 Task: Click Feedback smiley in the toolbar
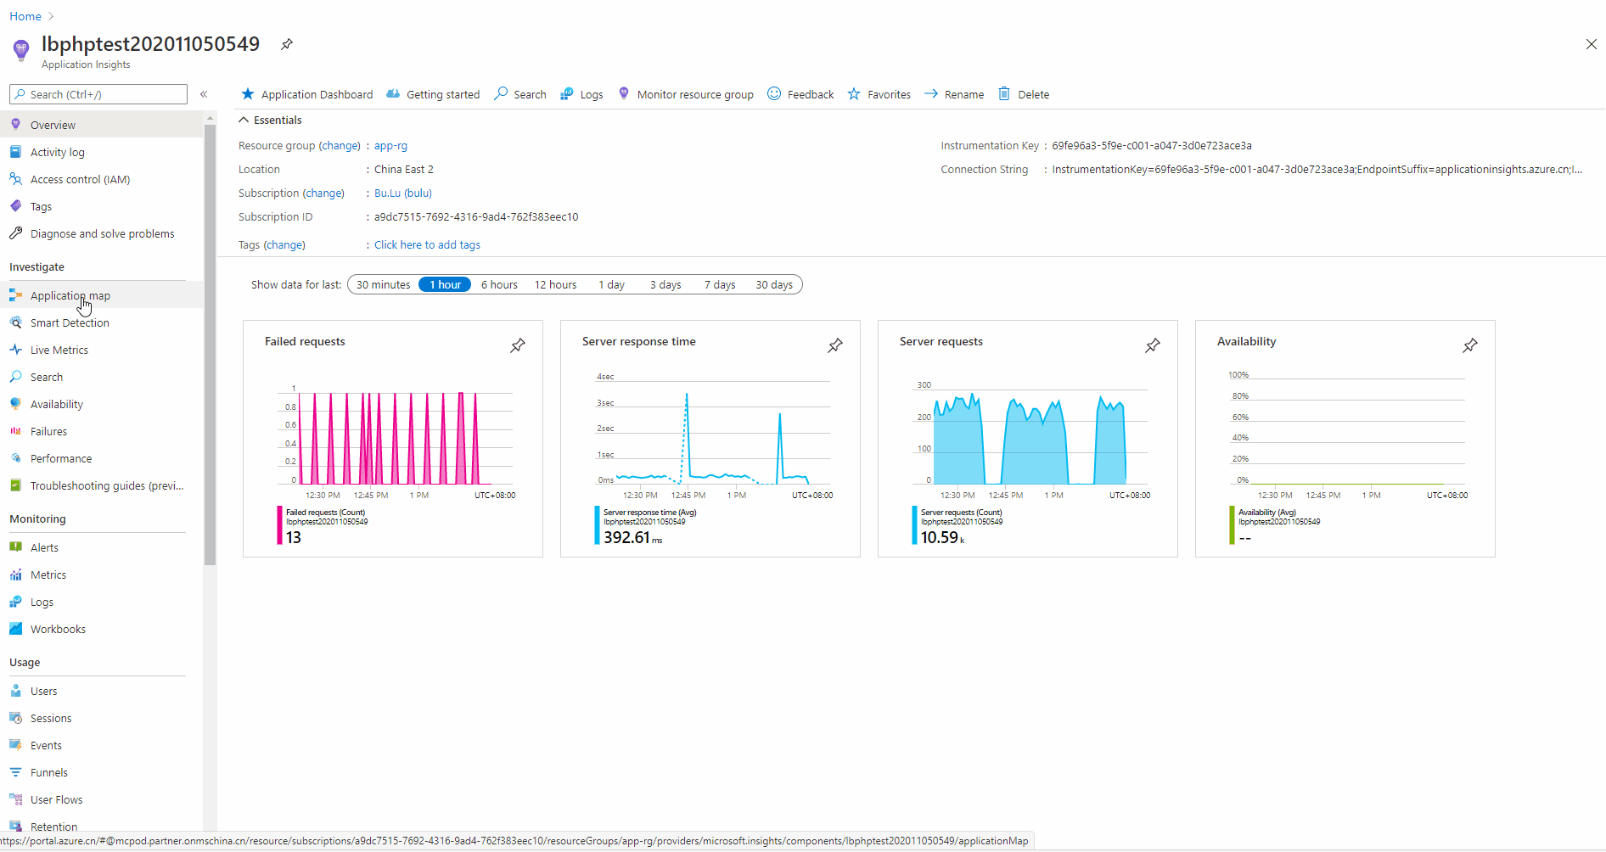pyautogui.click(x=774, y=94)
